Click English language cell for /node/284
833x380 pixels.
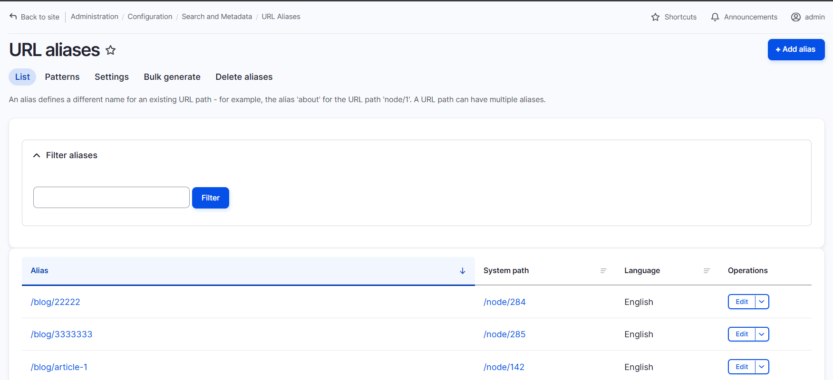pyautogui.click(x=639, y=302)
